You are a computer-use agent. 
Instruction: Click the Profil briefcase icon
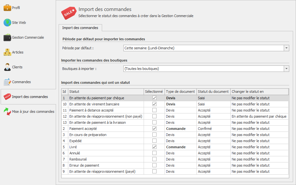click(x=7, y=7)
